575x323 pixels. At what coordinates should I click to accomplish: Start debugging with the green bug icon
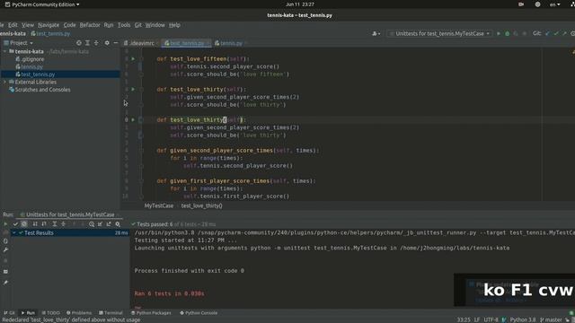(507, 33)
